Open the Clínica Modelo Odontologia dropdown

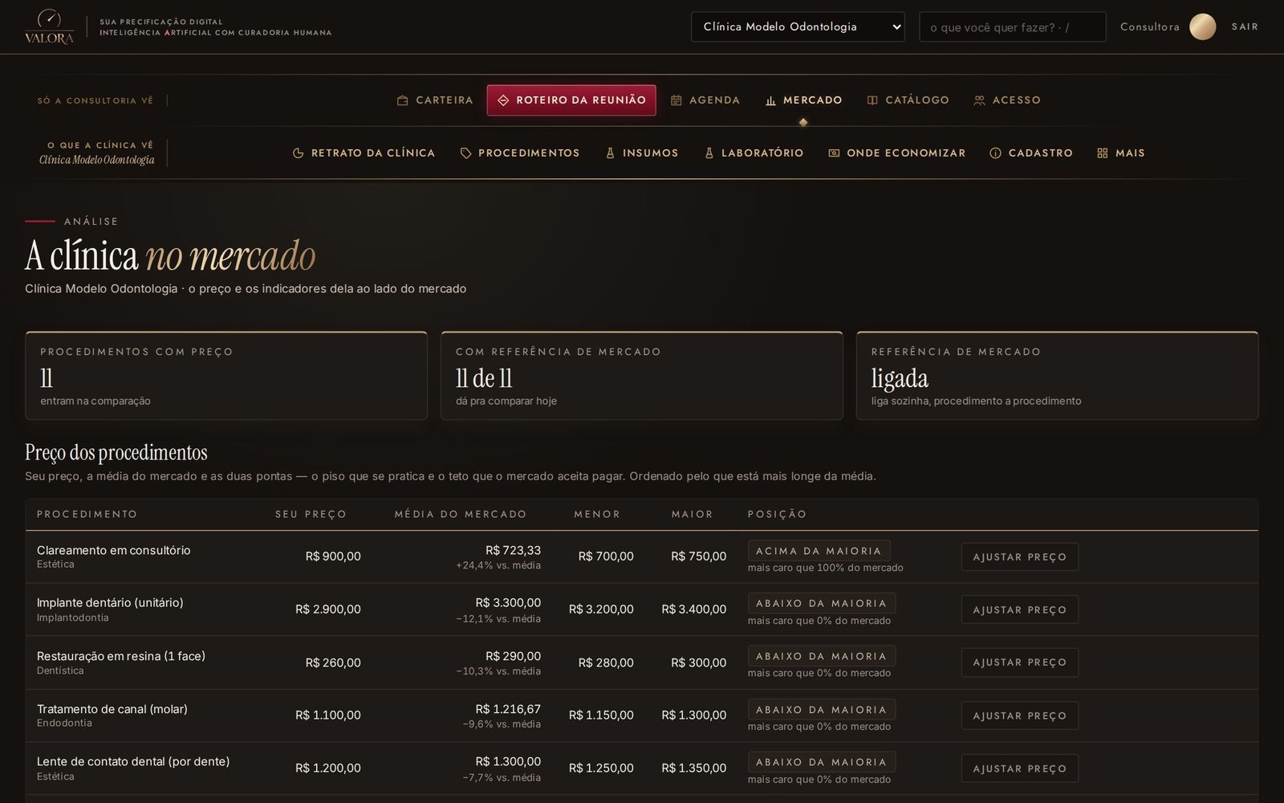(798, 26)
